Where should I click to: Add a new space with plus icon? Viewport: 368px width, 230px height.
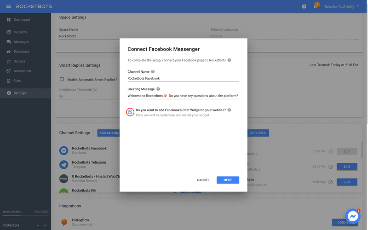(45, 225)
